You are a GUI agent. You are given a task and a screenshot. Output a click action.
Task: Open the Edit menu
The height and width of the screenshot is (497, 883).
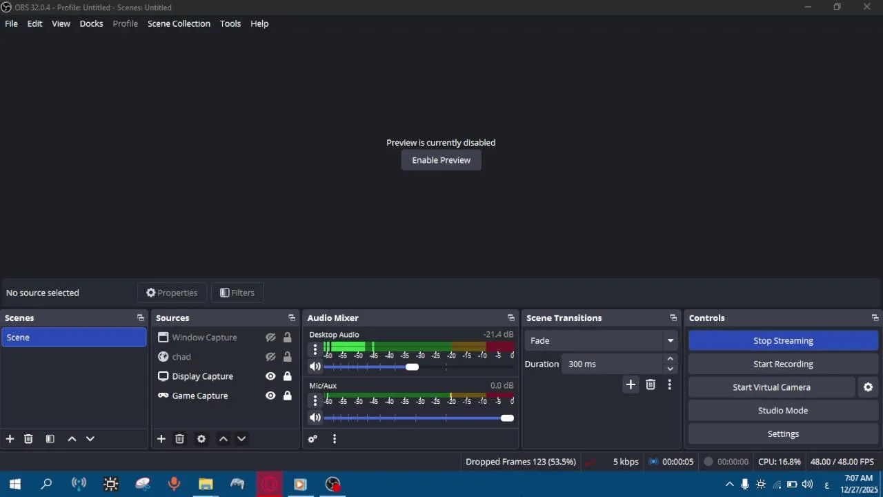click(34, 23)
